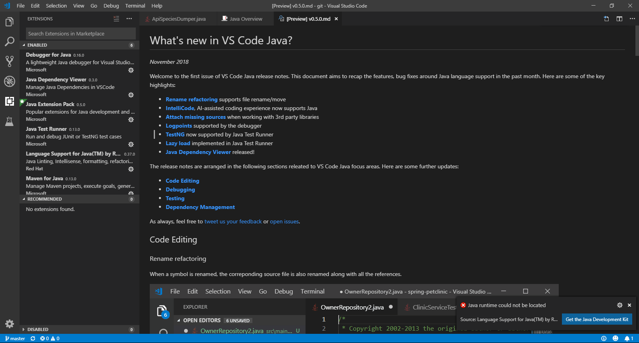The image size is (639, 343).
Task: Focus the Search Extensions in Marketplace field
Action: click(x=81, y=34)
